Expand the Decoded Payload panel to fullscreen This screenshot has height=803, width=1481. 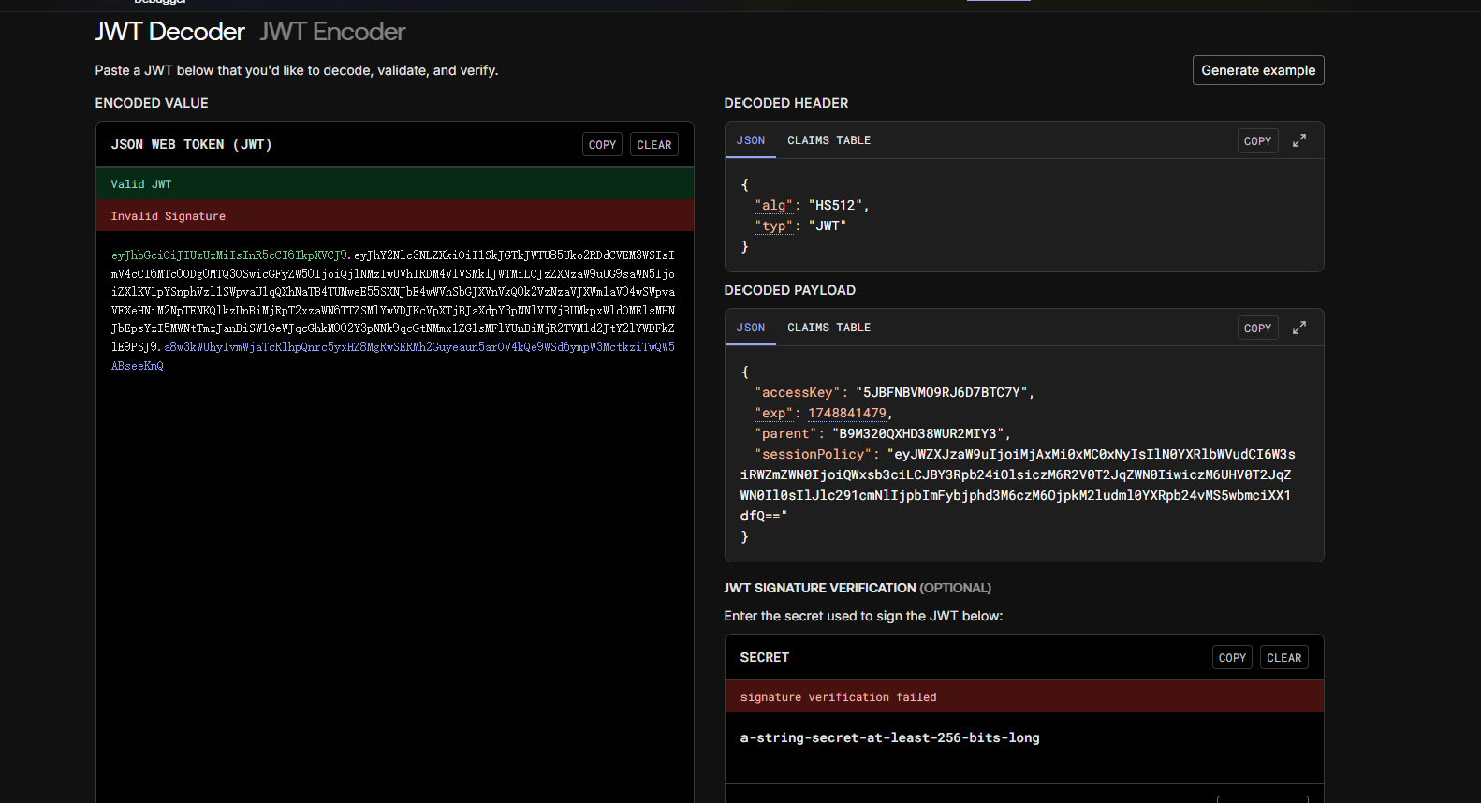pos(1299,328)
